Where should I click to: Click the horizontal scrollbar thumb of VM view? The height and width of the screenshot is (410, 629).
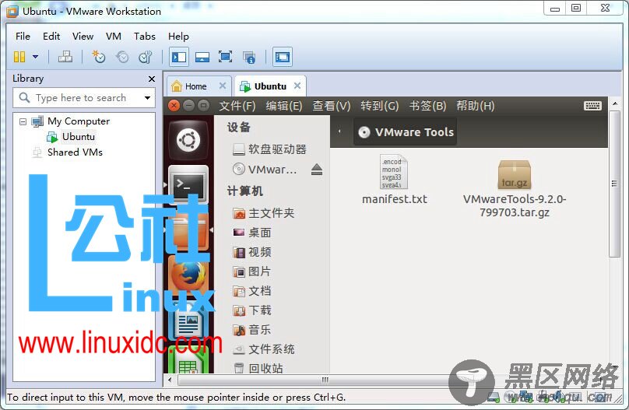click(325, 380)
